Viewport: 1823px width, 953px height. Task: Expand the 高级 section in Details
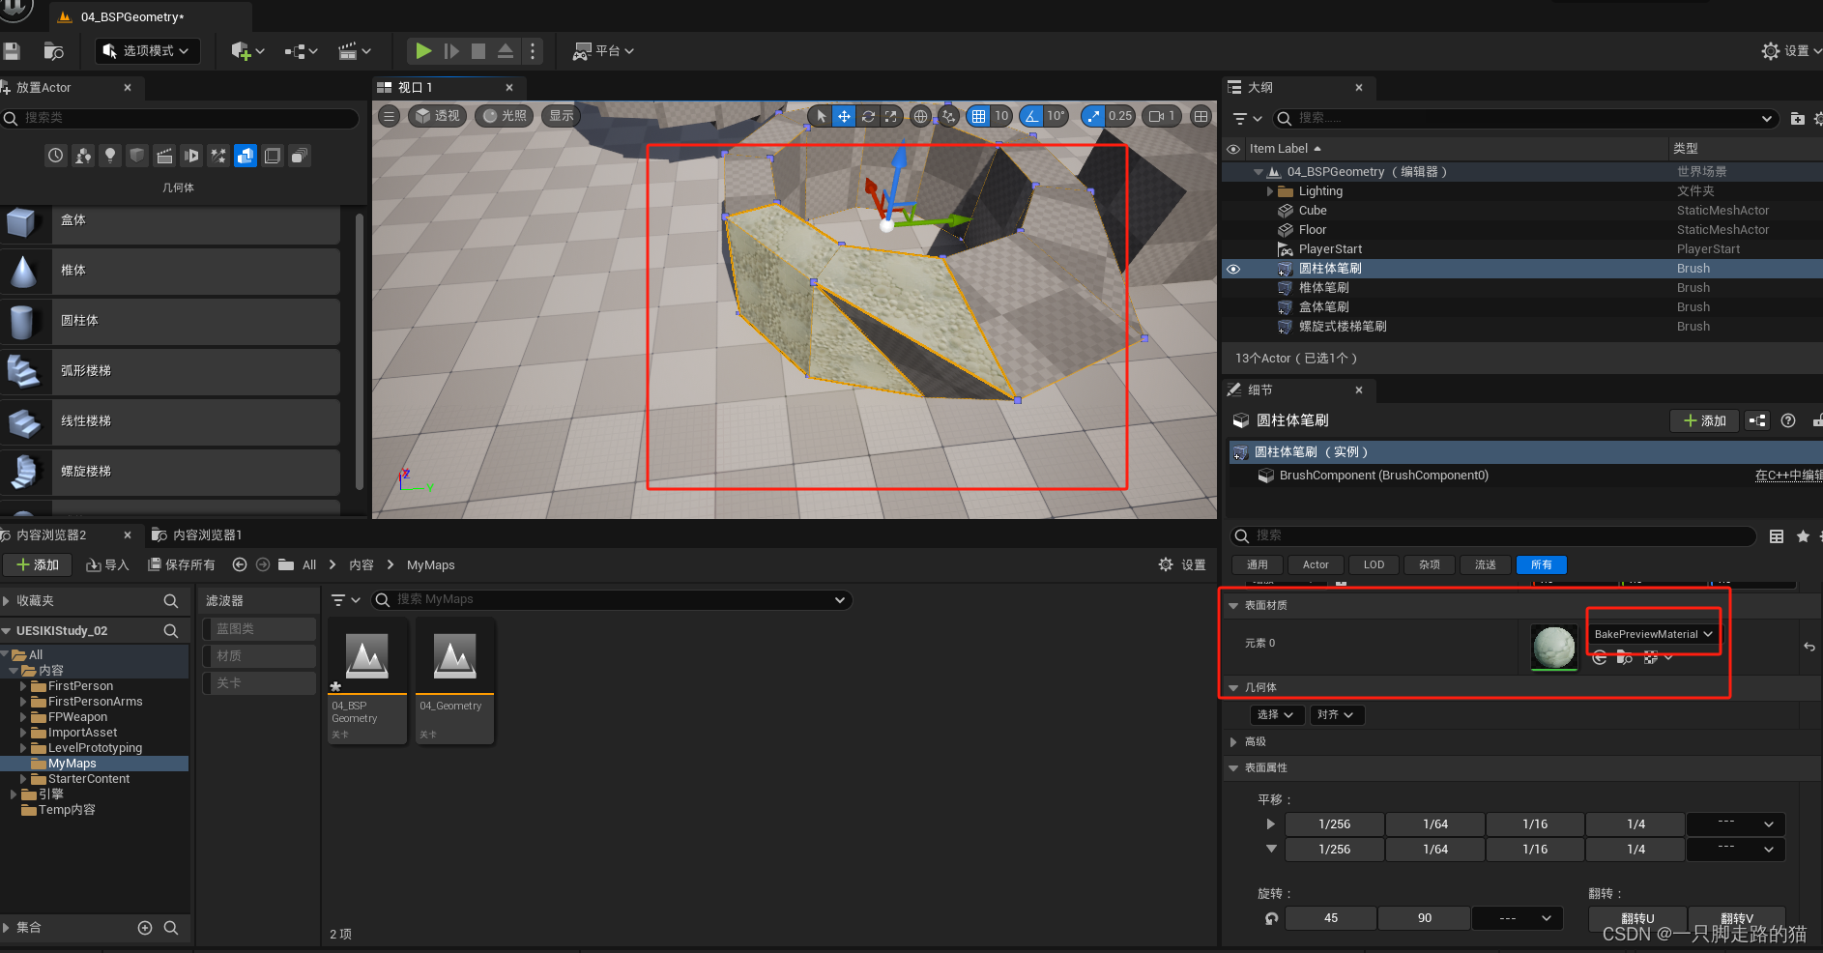pos(1233,742)
